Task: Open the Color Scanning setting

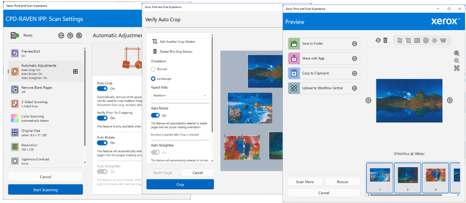Action: [x=46, y=118]
